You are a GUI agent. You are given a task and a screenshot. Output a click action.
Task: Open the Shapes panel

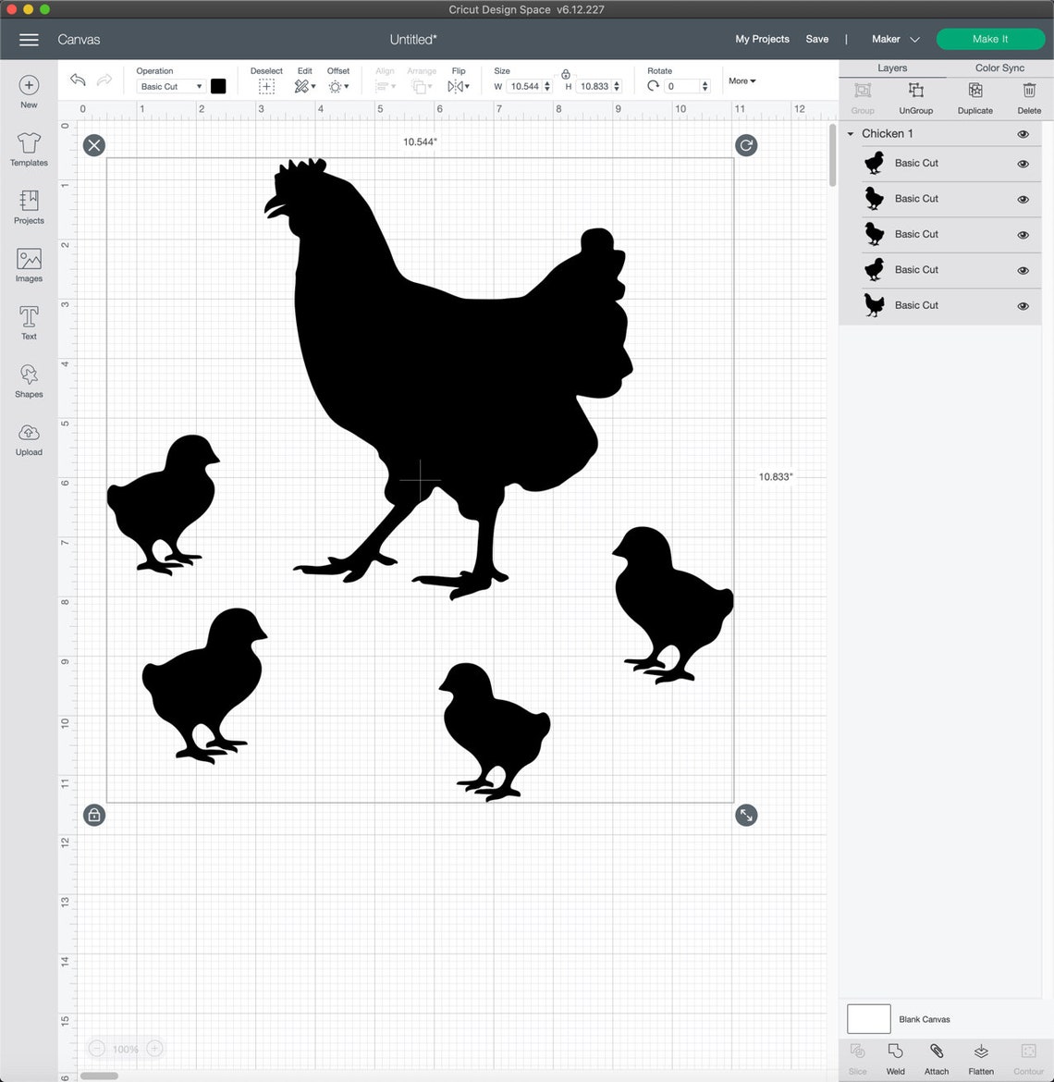pos(29,380)
